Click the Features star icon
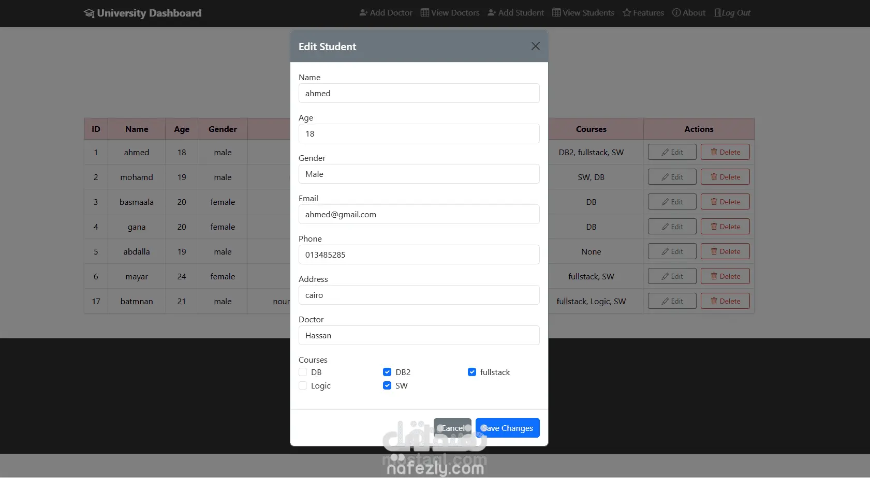This screenshot has width=870, height=478. 627,12
